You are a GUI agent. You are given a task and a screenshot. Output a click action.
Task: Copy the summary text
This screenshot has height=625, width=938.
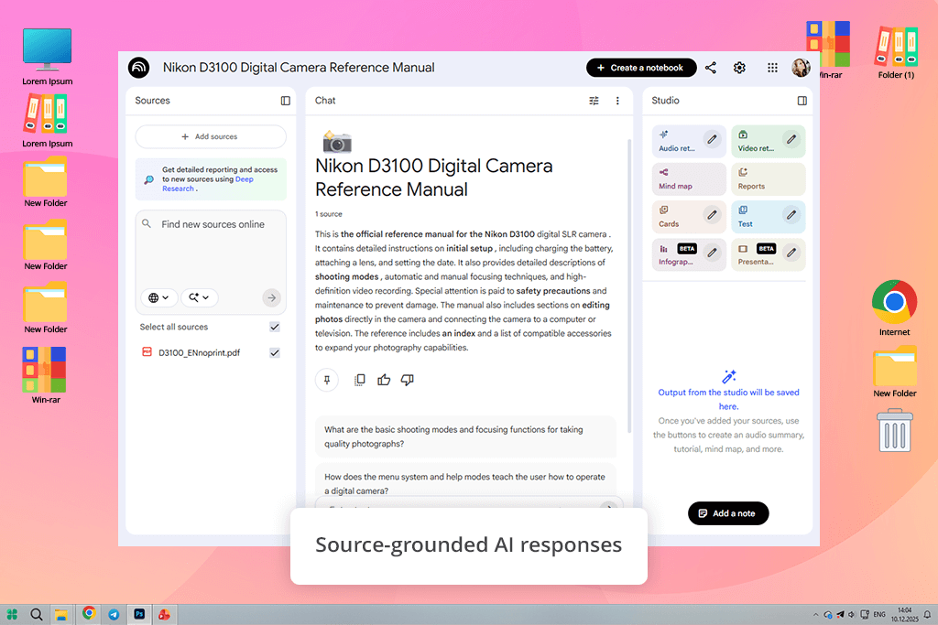click(360, 380)
